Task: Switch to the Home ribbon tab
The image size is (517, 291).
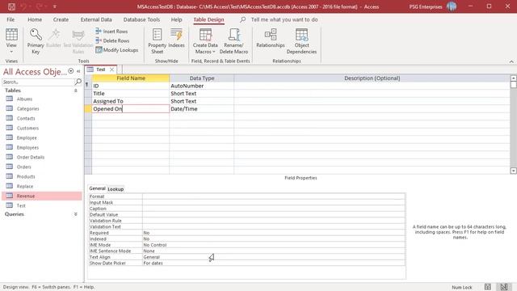Action: [35, 19]
